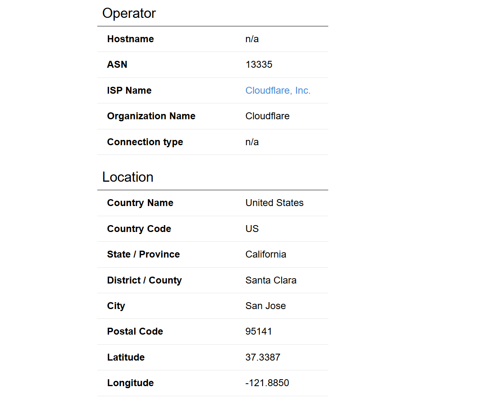Click the longitude value -121.8850
Image resolution: width=479 pixels, height=406 pixels.
coord(267,383)
